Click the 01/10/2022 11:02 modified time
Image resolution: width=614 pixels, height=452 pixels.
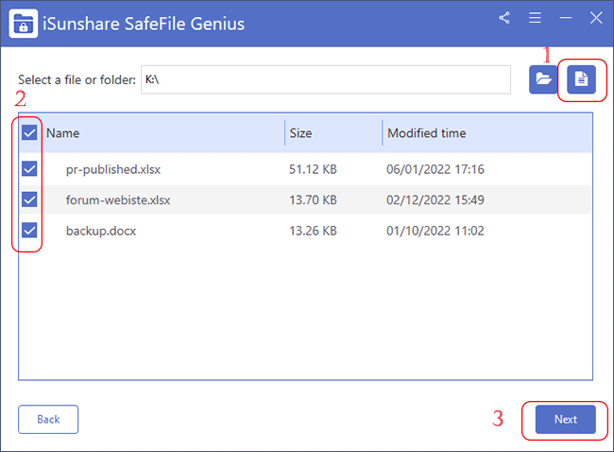point(435,231)
